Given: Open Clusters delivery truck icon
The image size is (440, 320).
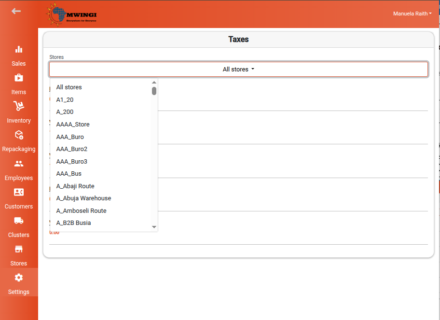Looking at the screenshot, I should coord(19,221).
